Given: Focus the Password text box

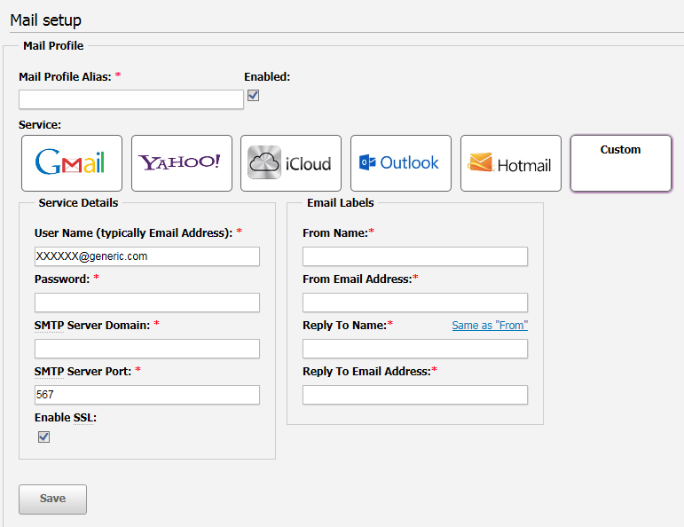Looking at the screenshot, I should 147,303.
